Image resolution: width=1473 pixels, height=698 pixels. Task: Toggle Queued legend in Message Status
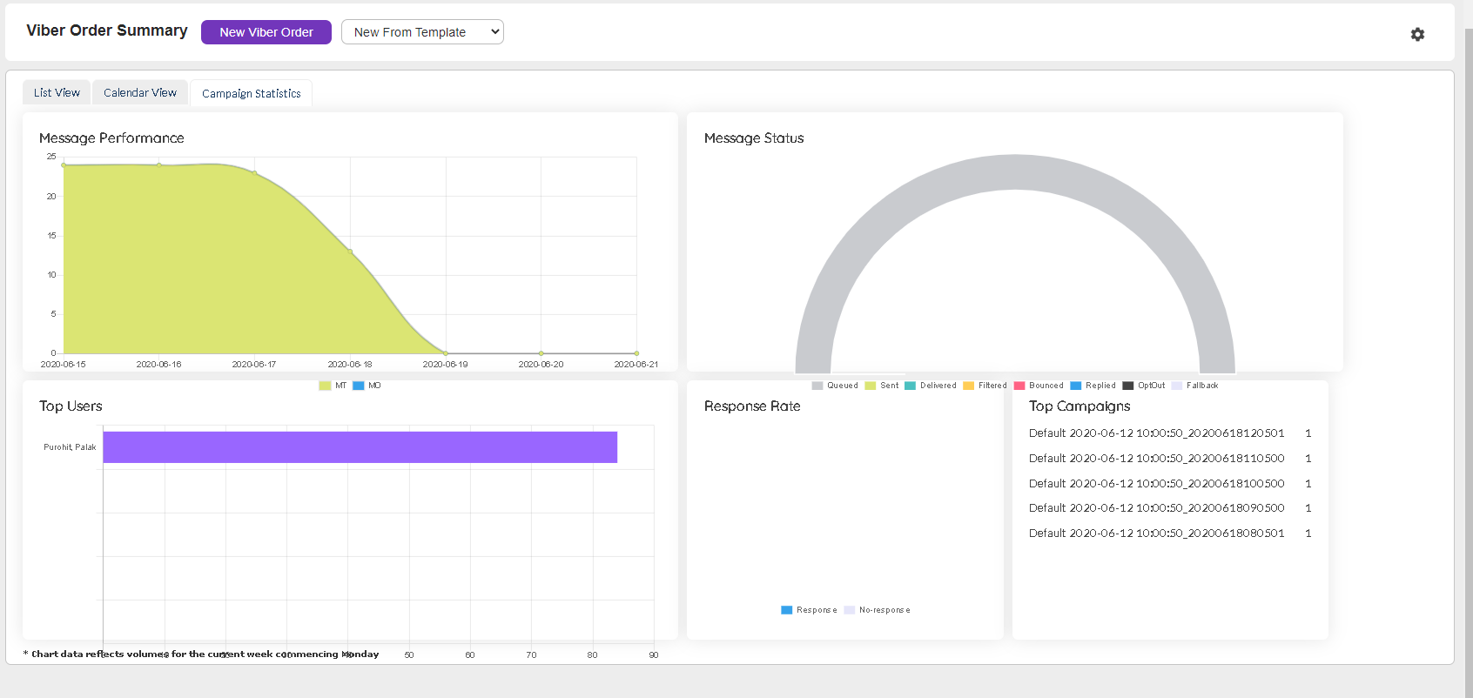coord(817,386)
